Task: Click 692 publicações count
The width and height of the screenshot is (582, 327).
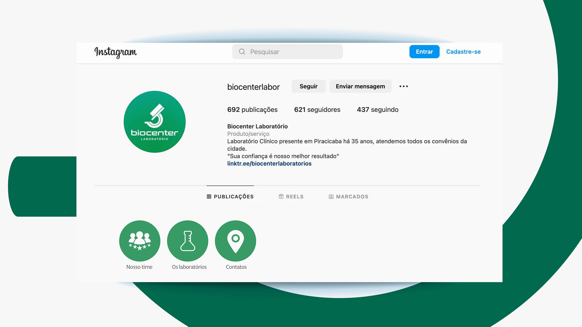Action: click(x=252, y=110)
